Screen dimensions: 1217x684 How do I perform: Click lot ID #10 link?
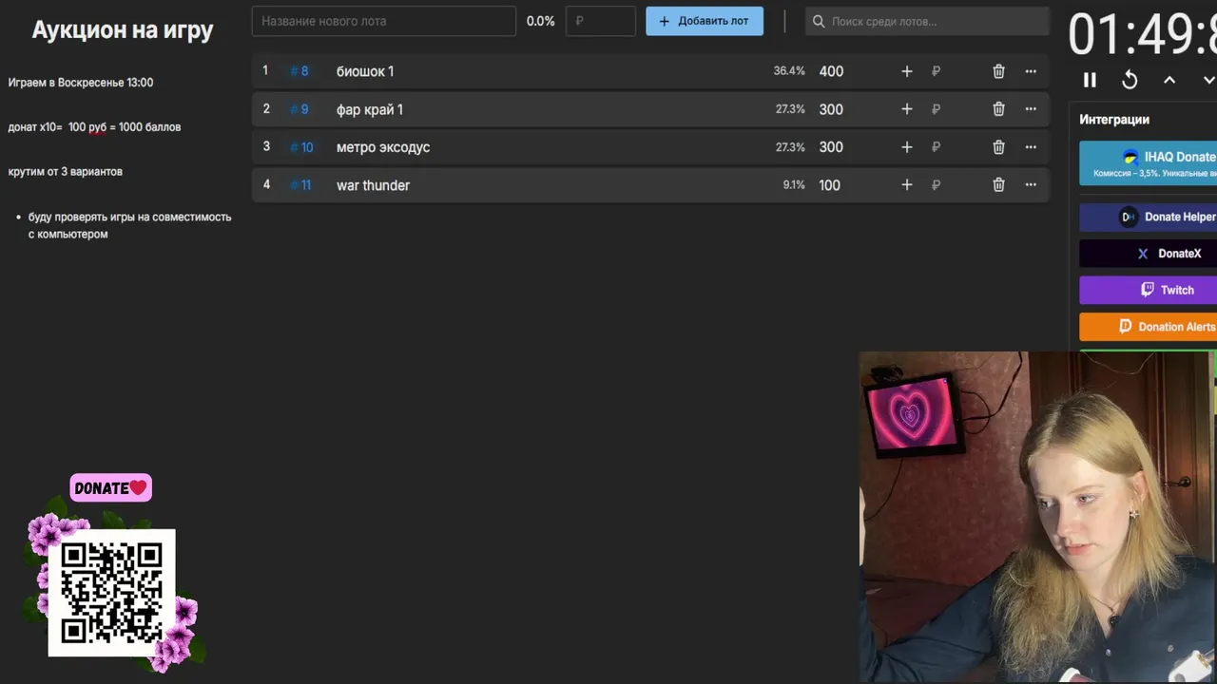(x=301, y=147)
